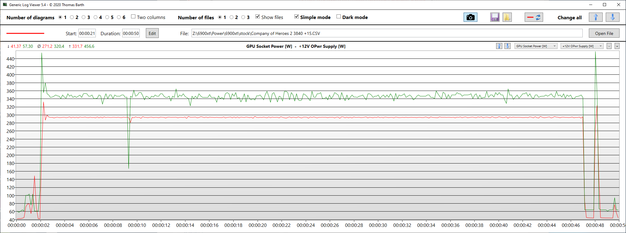Click the small down arrow above the chart
626x233 pixels.
click(x=507, y=46)
